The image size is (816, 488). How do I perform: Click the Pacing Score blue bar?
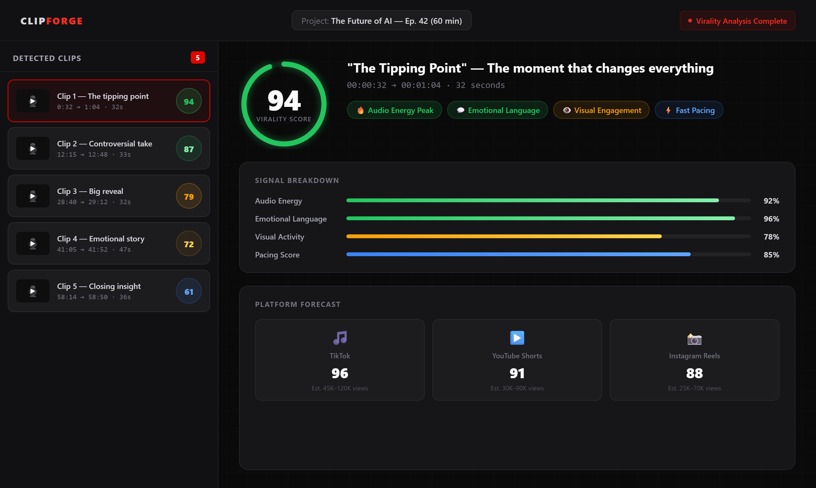pyautogui.click(x=518, y=254)
